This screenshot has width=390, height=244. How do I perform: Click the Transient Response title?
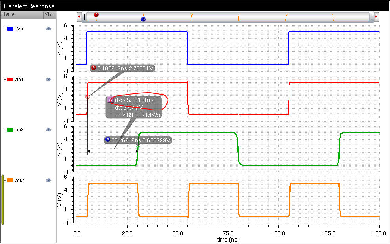(x=29, y=6)
